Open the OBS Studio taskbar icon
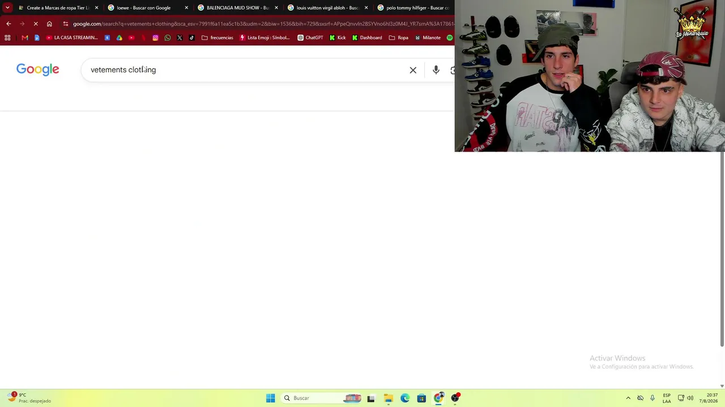This screenshot has width=725, height=407. tap(455, 399)
